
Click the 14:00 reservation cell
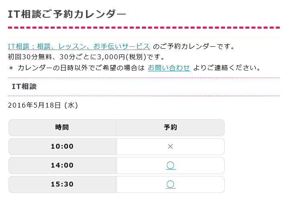point(170,166)
